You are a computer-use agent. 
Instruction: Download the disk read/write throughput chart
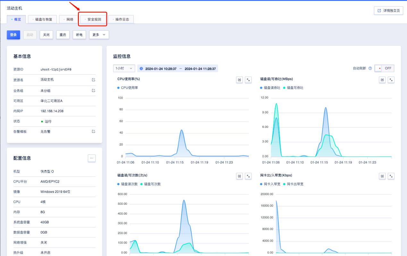point(382,80)
